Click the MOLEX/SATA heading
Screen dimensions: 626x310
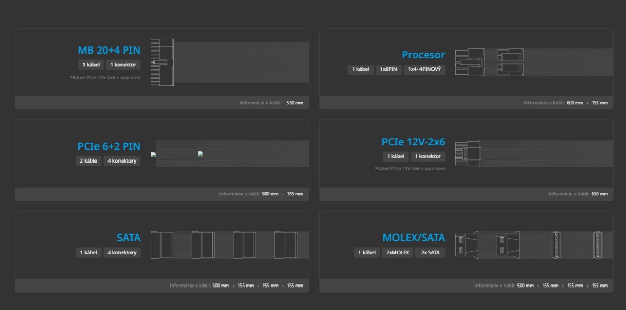coord(414,238)
